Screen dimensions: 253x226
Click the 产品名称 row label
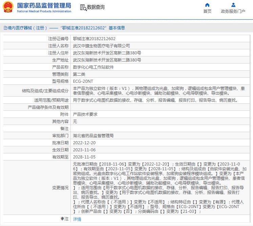tap(60, 67)
